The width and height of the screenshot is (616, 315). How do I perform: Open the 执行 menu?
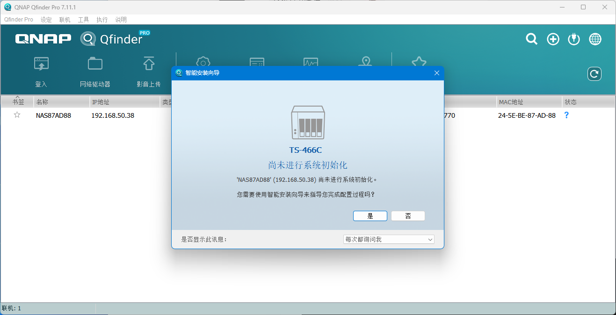coord(102,20)
